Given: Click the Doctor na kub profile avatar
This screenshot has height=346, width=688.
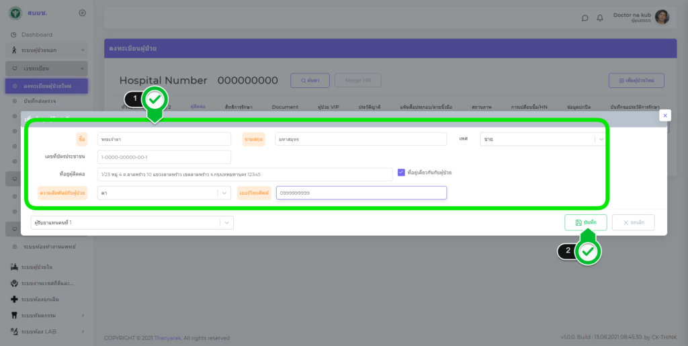Looking at the screenshot, I should (x=662, y=17).
